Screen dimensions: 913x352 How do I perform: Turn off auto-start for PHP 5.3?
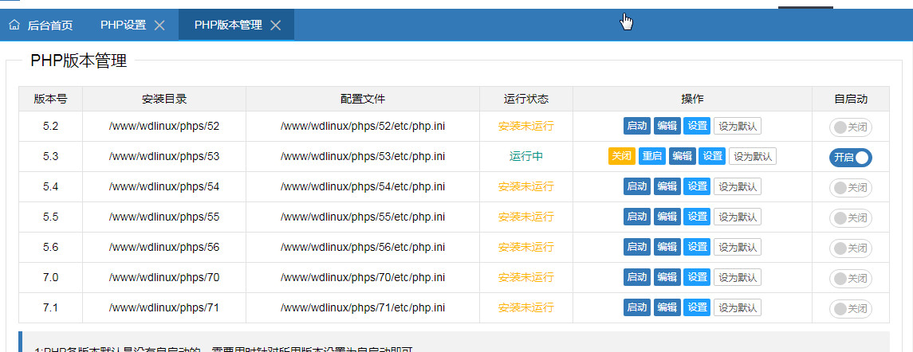[x=850, y=157]
